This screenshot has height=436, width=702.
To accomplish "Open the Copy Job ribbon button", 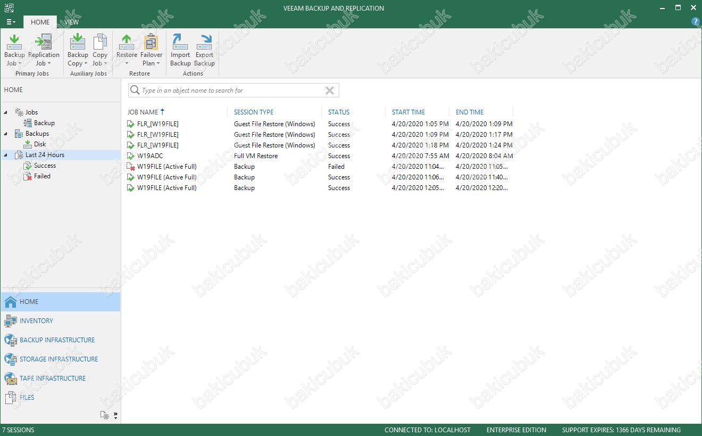I will tap(100, 50).
